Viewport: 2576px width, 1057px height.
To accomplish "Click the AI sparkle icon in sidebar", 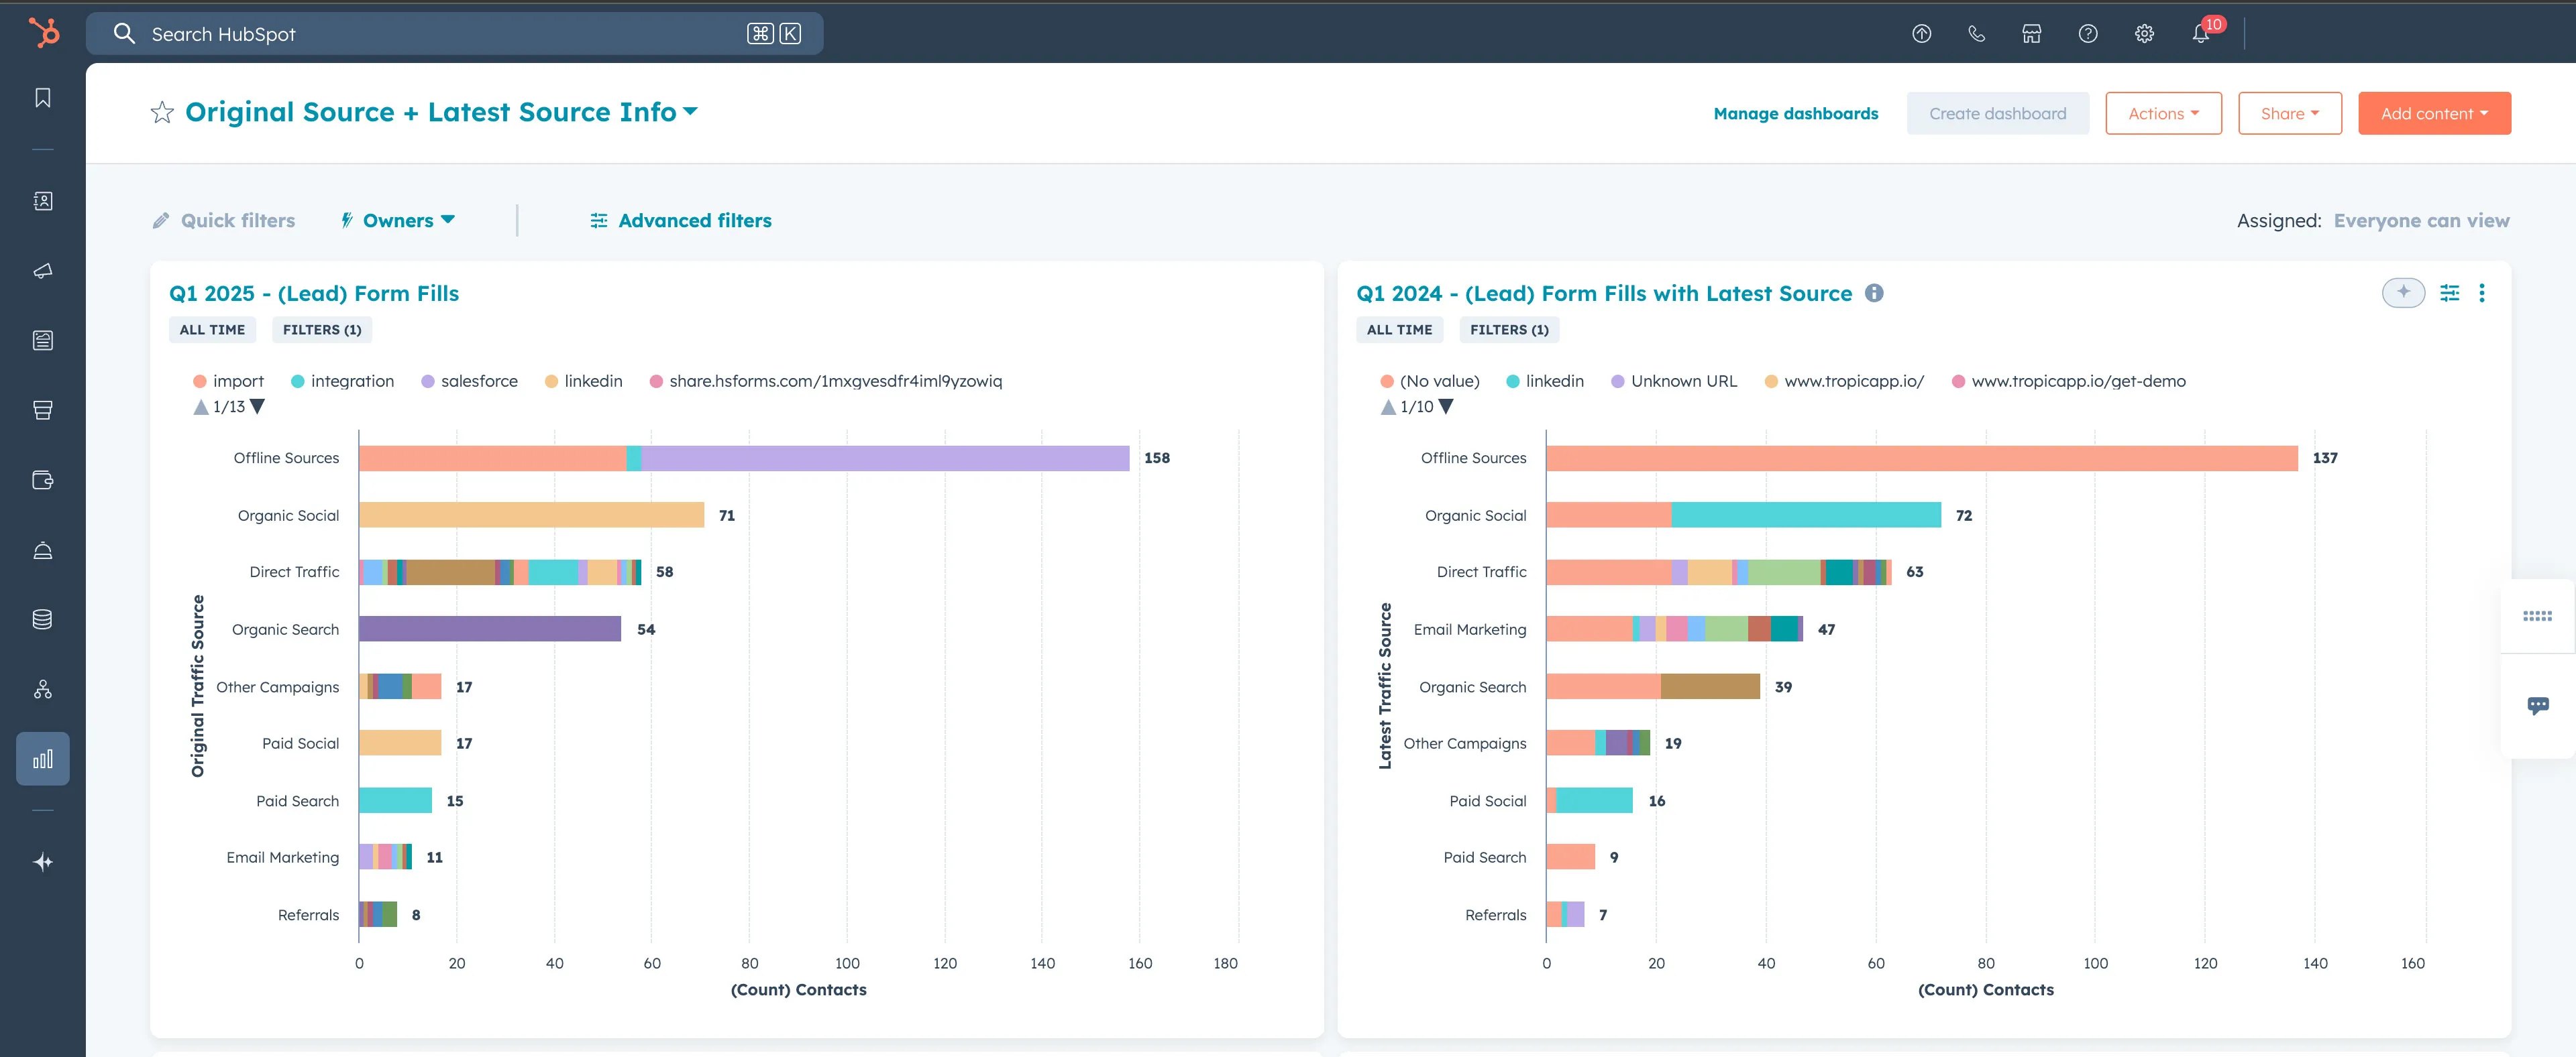I will 43,861.
